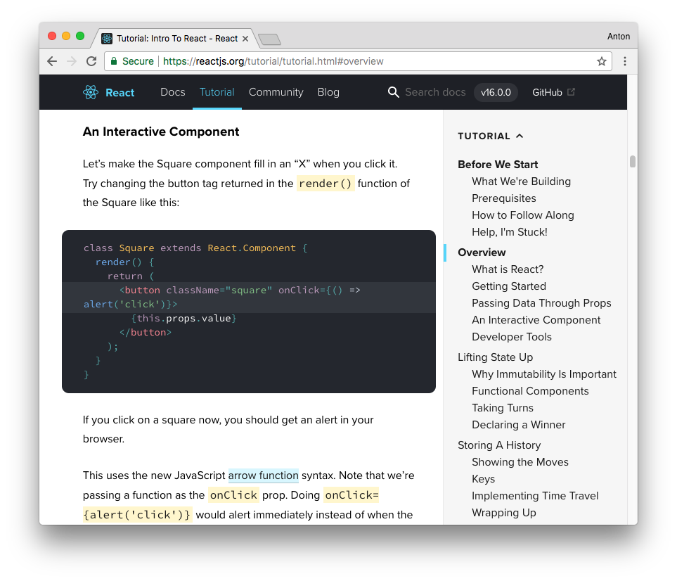The width and height of the screenshot is (677, 581).
Task: Open Chrome three-dot menu
Action: [625, 61]
